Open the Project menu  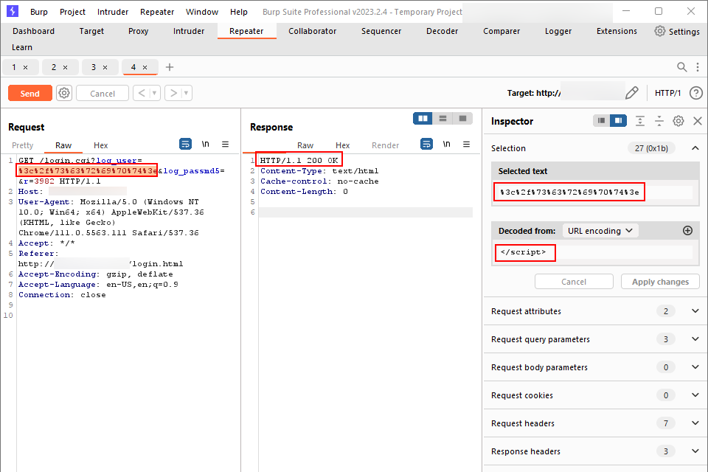point(72,12)
